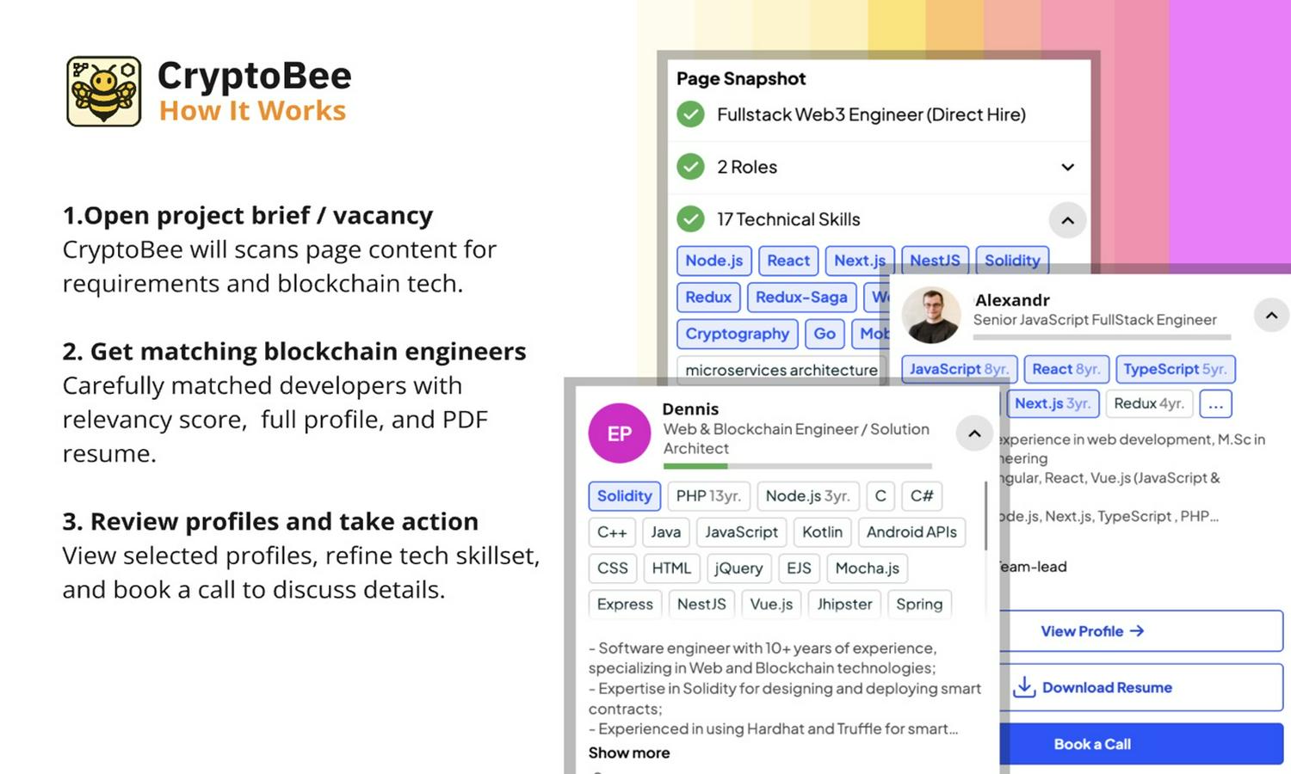Screen dimensions: 1291x774
Task: Select the C++ chip on Dennis's card
Action: (612, 532)
